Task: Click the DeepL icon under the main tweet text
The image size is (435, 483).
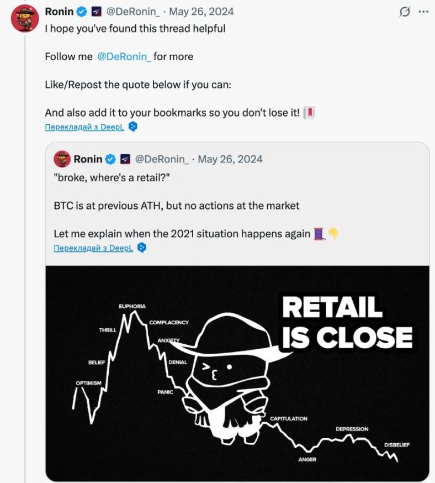Action: click(x=132, y=127)
